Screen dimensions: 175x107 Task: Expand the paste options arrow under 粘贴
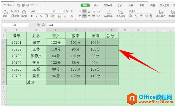pyautogui.click(x=8, y=16)
